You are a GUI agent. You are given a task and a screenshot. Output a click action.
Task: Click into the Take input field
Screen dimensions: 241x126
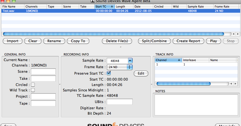point(43,78)
